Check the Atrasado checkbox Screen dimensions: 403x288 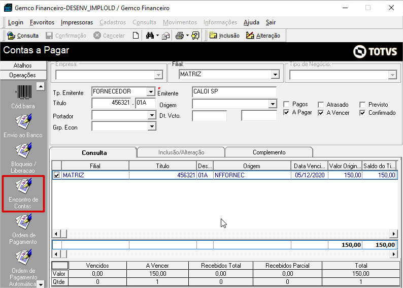tap(321, 105)
